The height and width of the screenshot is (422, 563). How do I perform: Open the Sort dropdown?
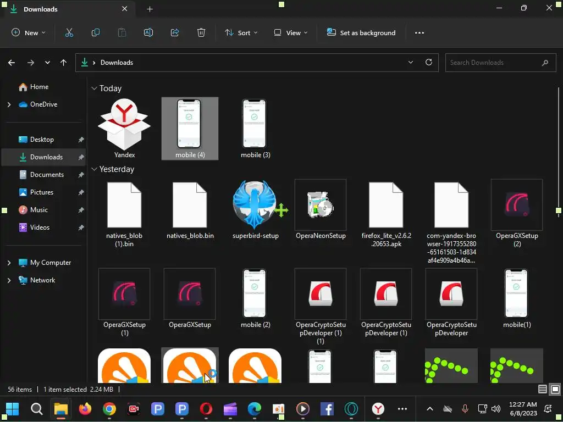coord(241,32)
